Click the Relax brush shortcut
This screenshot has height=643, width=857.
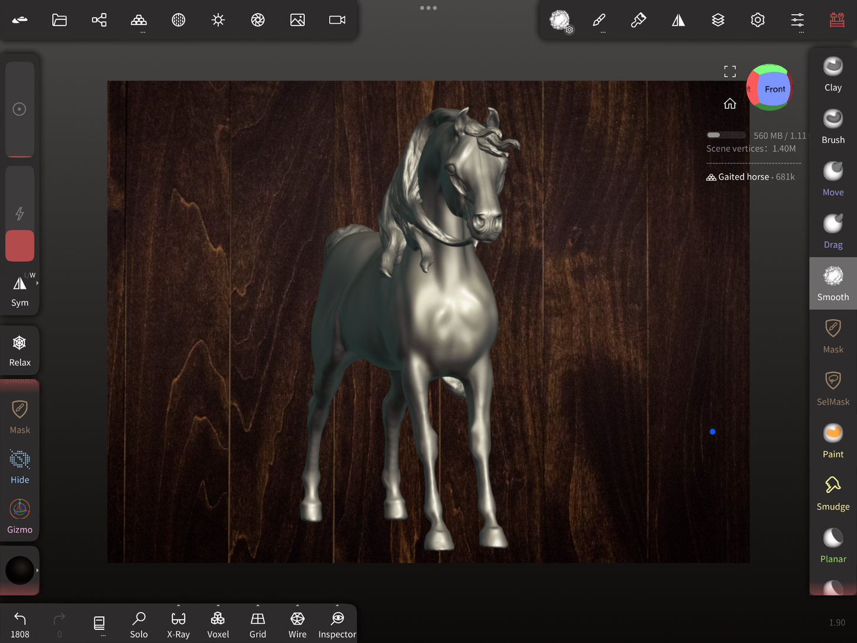point(20,349)
